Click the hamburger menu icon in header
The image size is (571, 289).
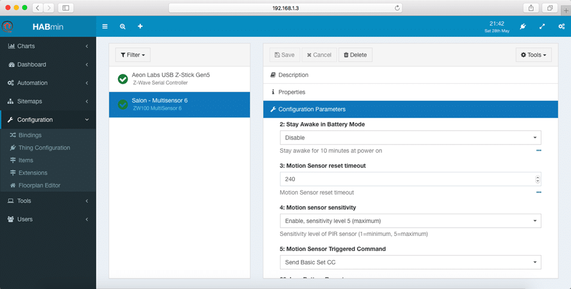point(105,26)
